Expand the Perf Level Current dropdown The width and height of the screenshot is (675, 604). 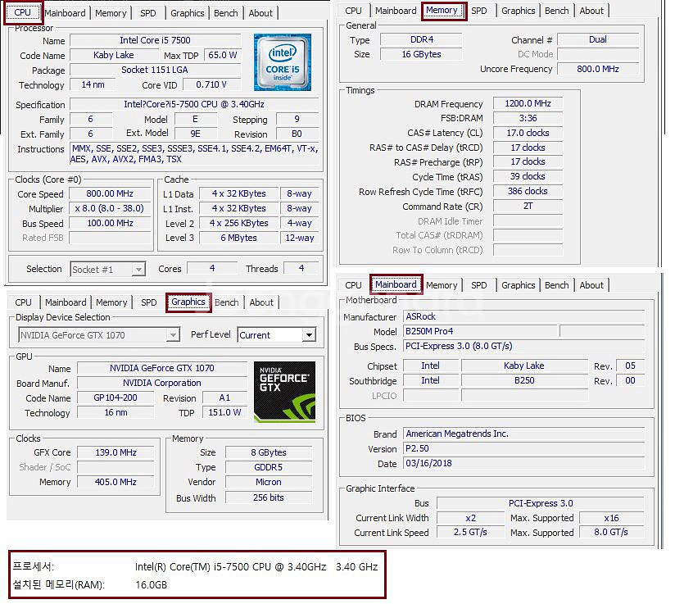(x=308, y=335)
